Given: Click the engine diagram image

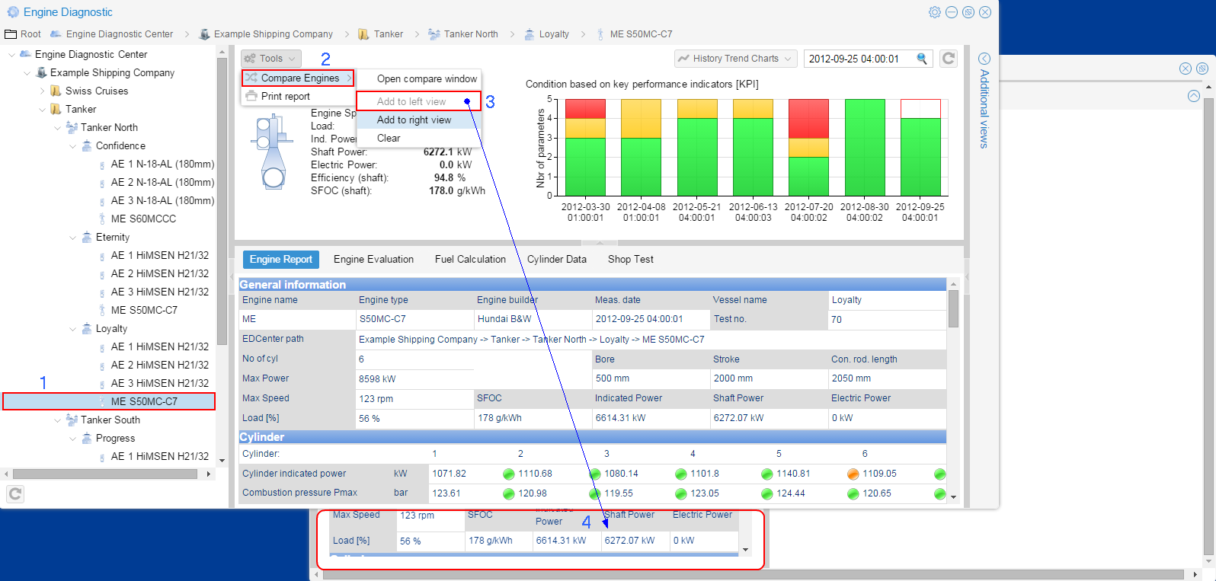Looking at the screenshot, I should (272, 151).
